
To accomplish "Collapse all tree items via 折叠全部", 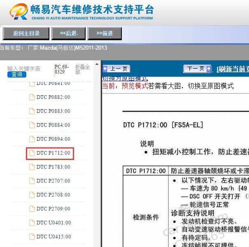I will [x=82, y=69].
